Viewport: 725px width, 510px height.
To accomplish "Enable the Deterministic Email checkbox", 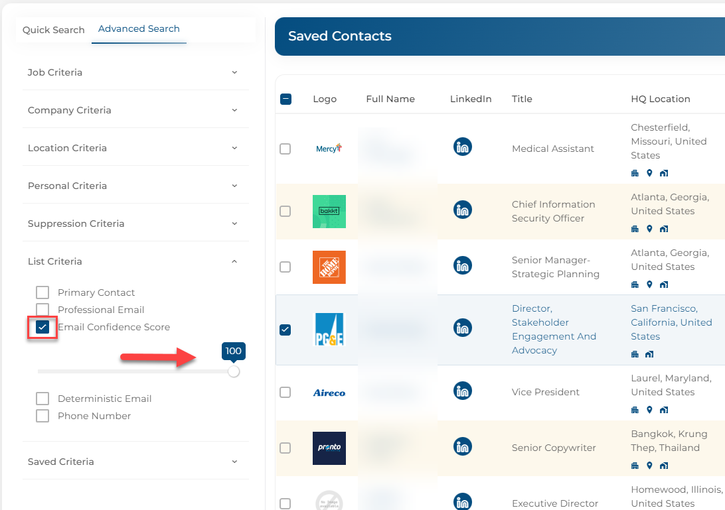I will (x=42, y=399).
